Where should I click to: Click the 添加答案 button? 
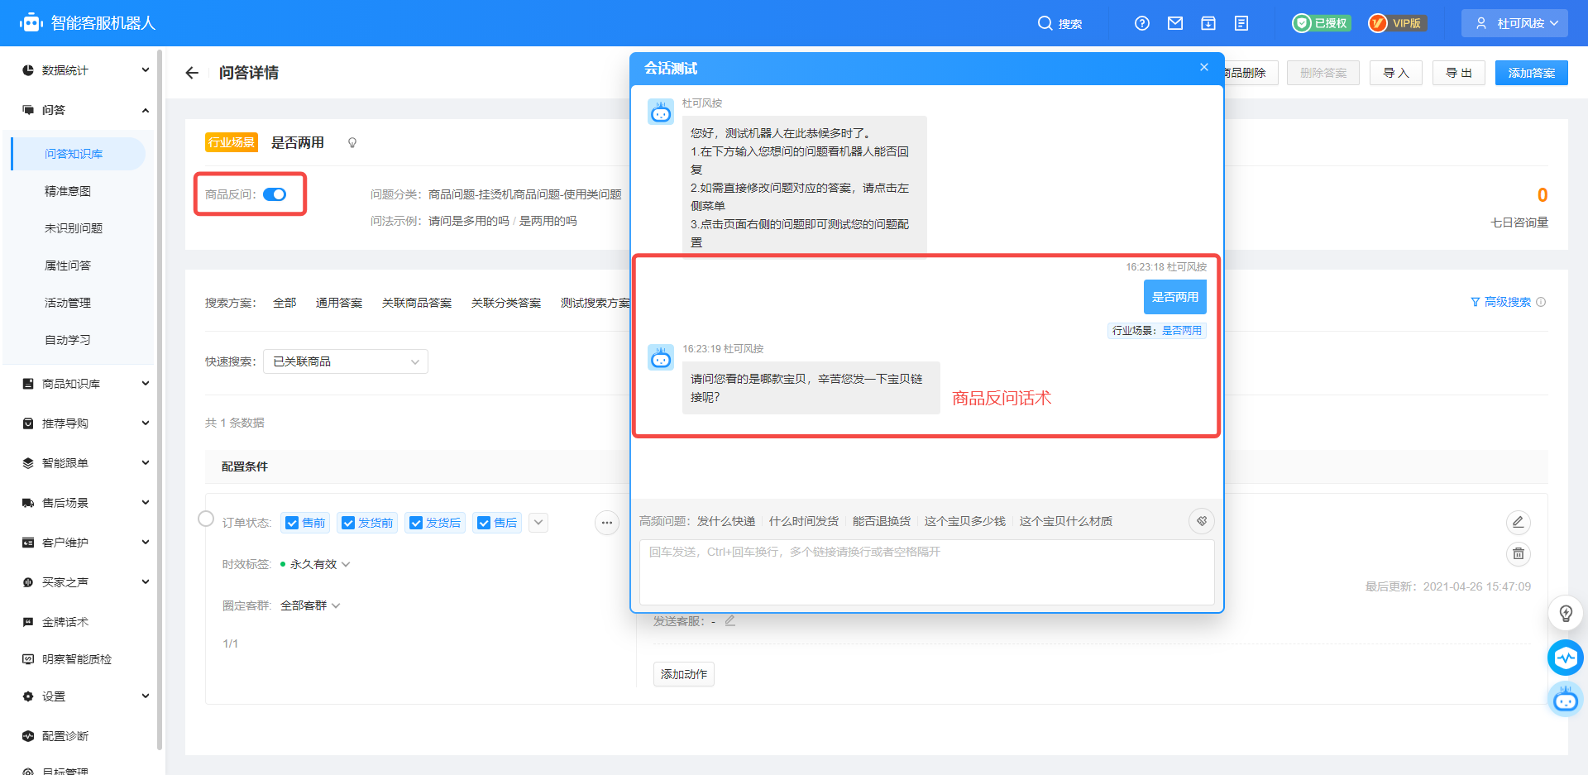1532,73
